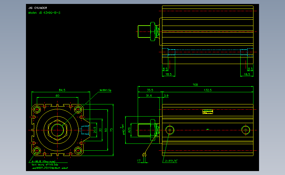Select the right PT1/4 port hole in side view
The image size is (285, 175).
tap(246, 130)
